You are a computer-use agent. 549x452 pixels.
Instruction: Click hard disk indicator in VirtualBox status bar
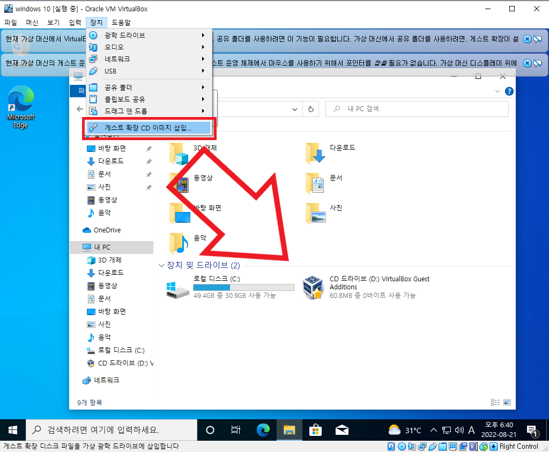pos(391,447)
